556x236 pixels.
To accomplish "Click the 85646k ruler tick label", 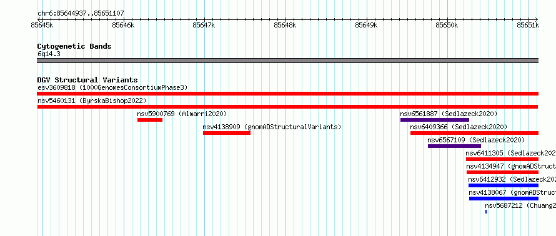I will click(123, 25).
